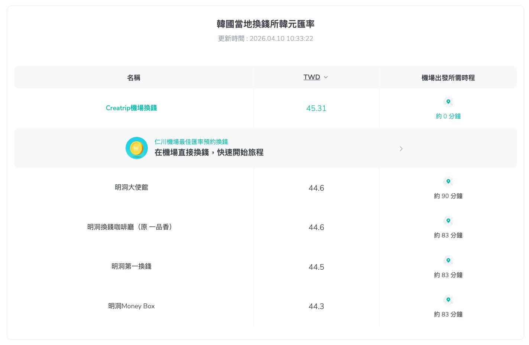Click the gold won coin icon

tap(137, 148)
